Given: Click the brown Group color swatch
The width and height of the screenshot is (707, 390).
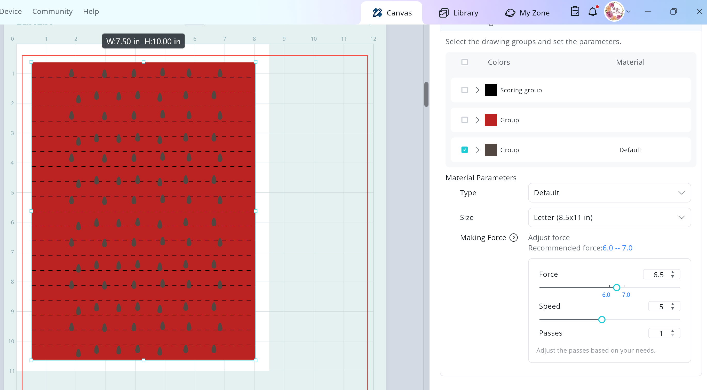Looking at the screenshot, I should click(491, 150).
